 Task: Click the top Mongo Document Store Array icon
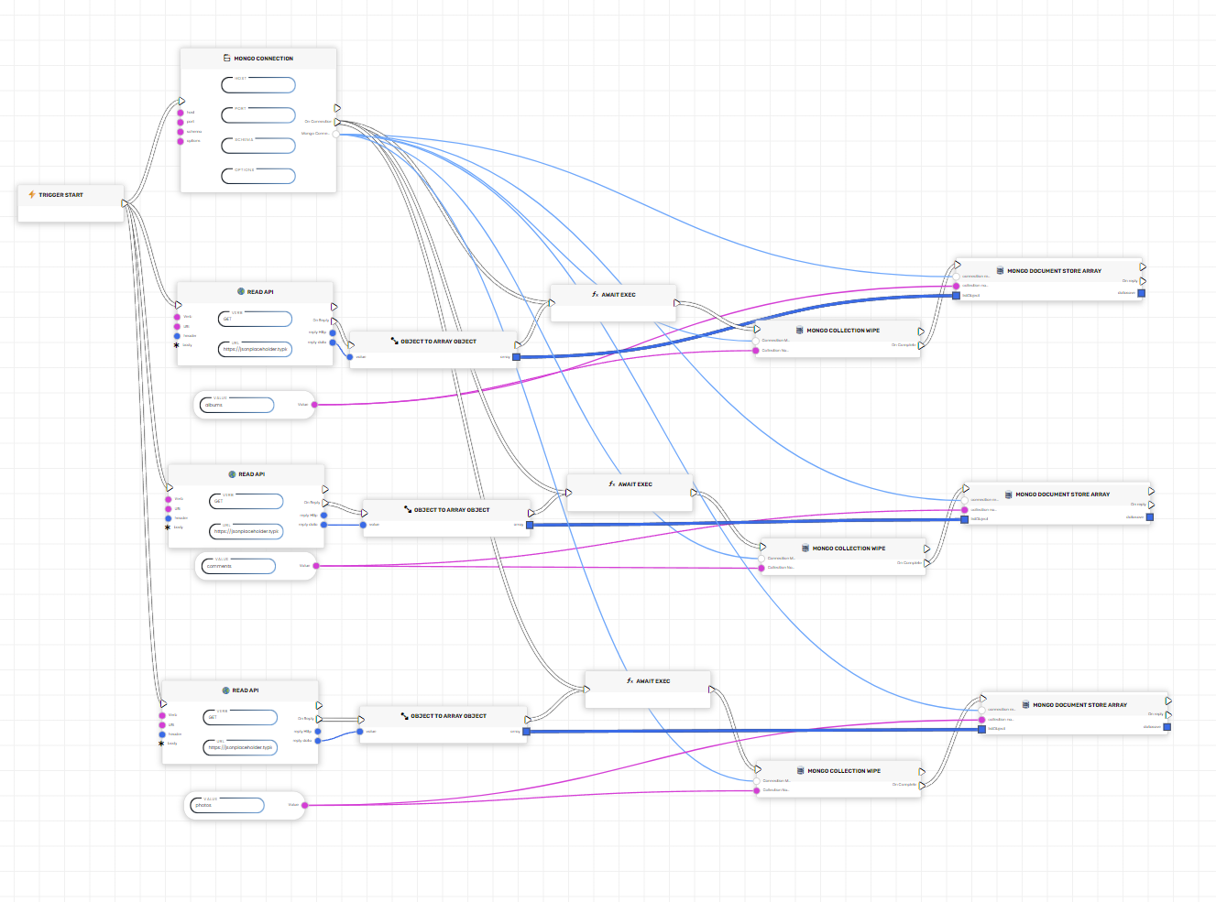(x=1001, y=271)
